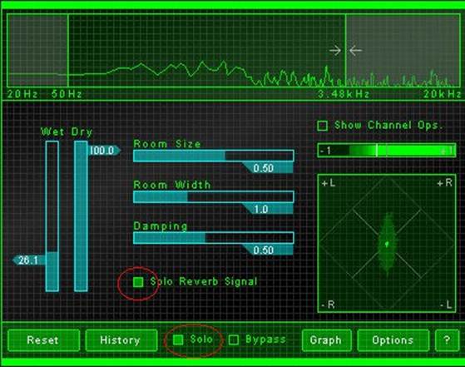Click the left-pointing arrow beside high cutoff line

pyautogui.click(x=355, y=51)
